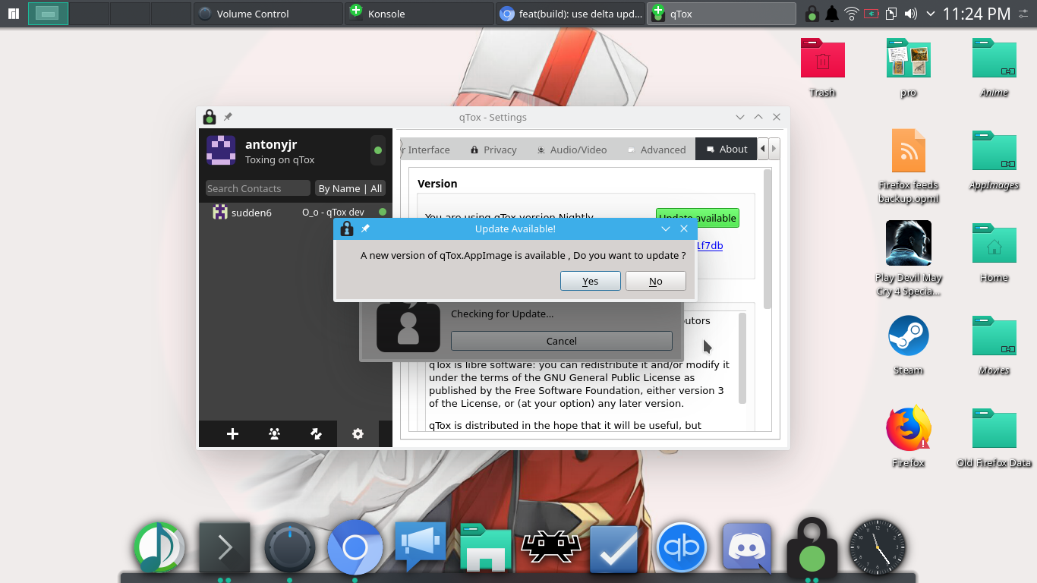Open qTox settings via gear icon
The height and width of the screenshot is (583, 1037).
pyautogui.click(x=358, y=433)
